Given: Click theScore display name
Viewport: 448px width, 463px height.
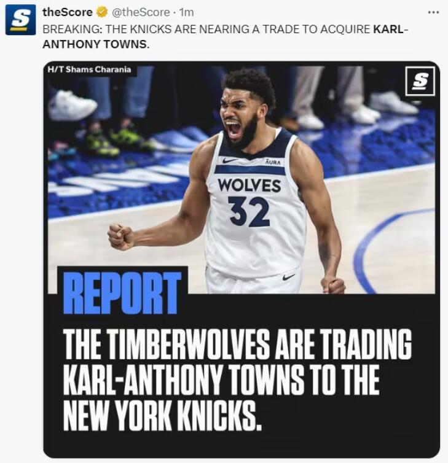Looking at the screenshot, I should coord(68,12).
